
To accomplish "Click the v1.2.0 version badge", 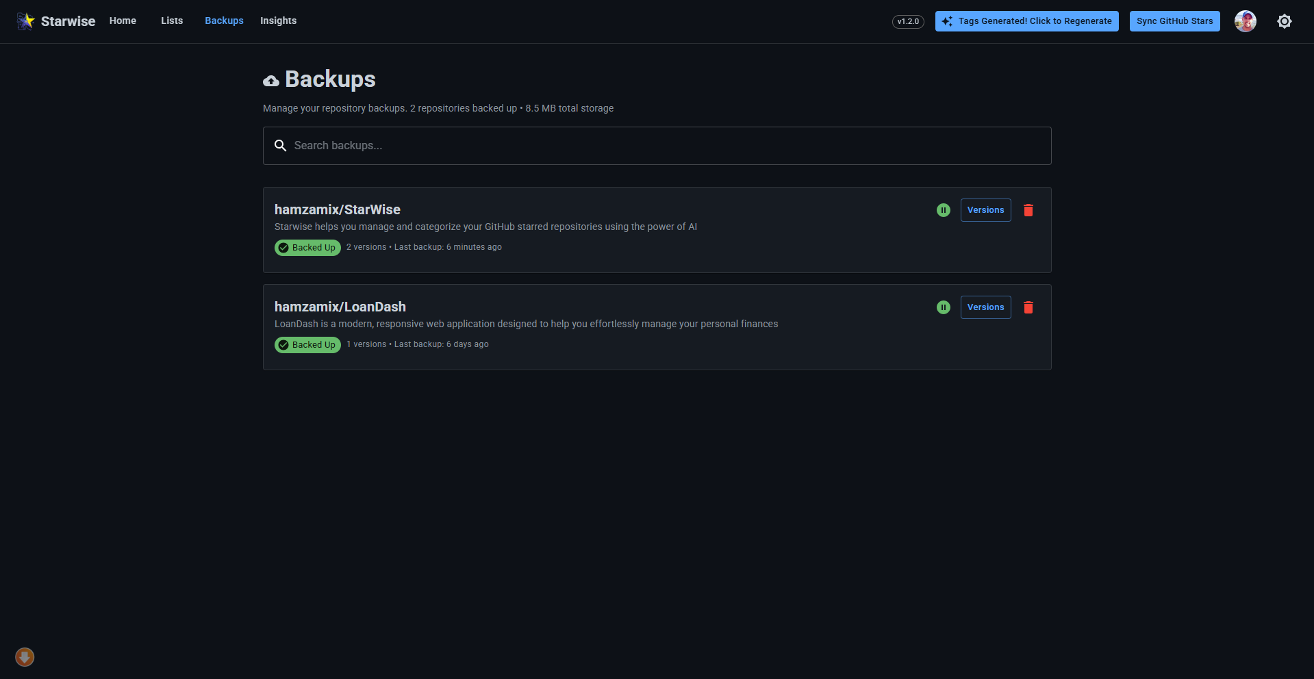I will pos(908,21).
